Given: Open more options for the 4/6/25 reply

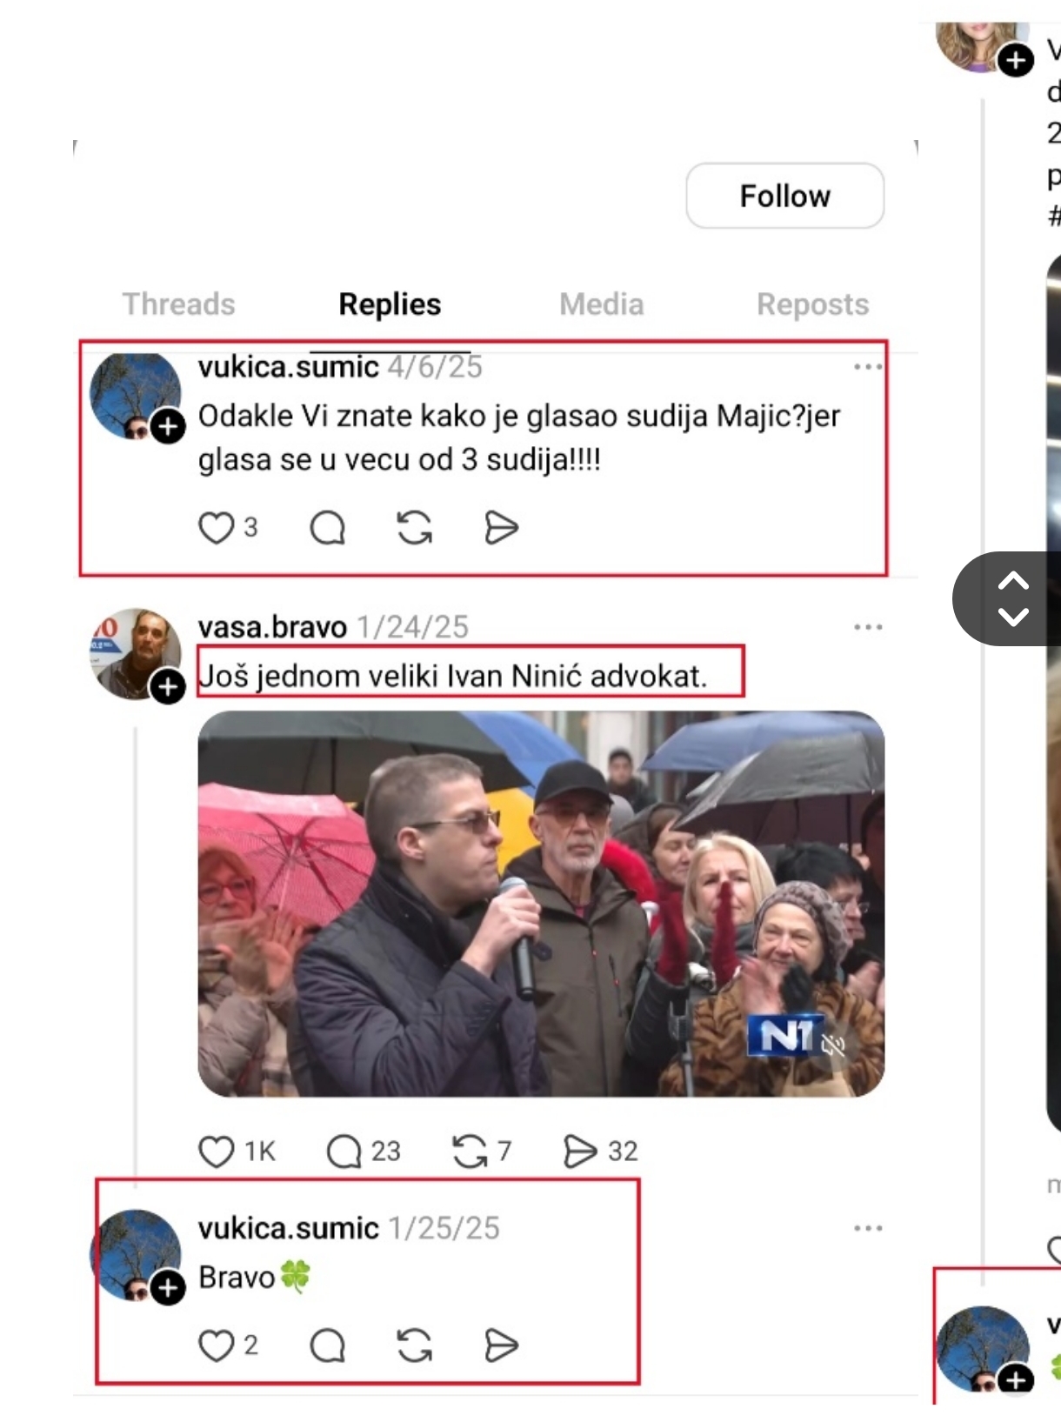Looking at the screenshot, I should 868,367.
